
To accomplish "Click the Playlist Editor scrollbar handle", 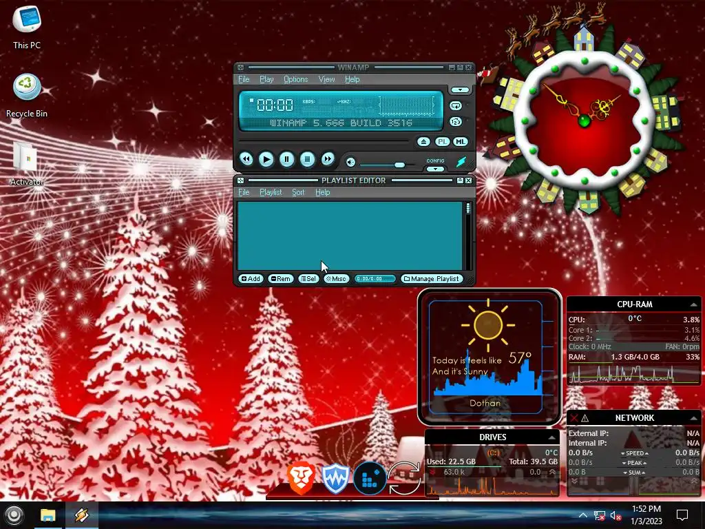I will (468, 208).
